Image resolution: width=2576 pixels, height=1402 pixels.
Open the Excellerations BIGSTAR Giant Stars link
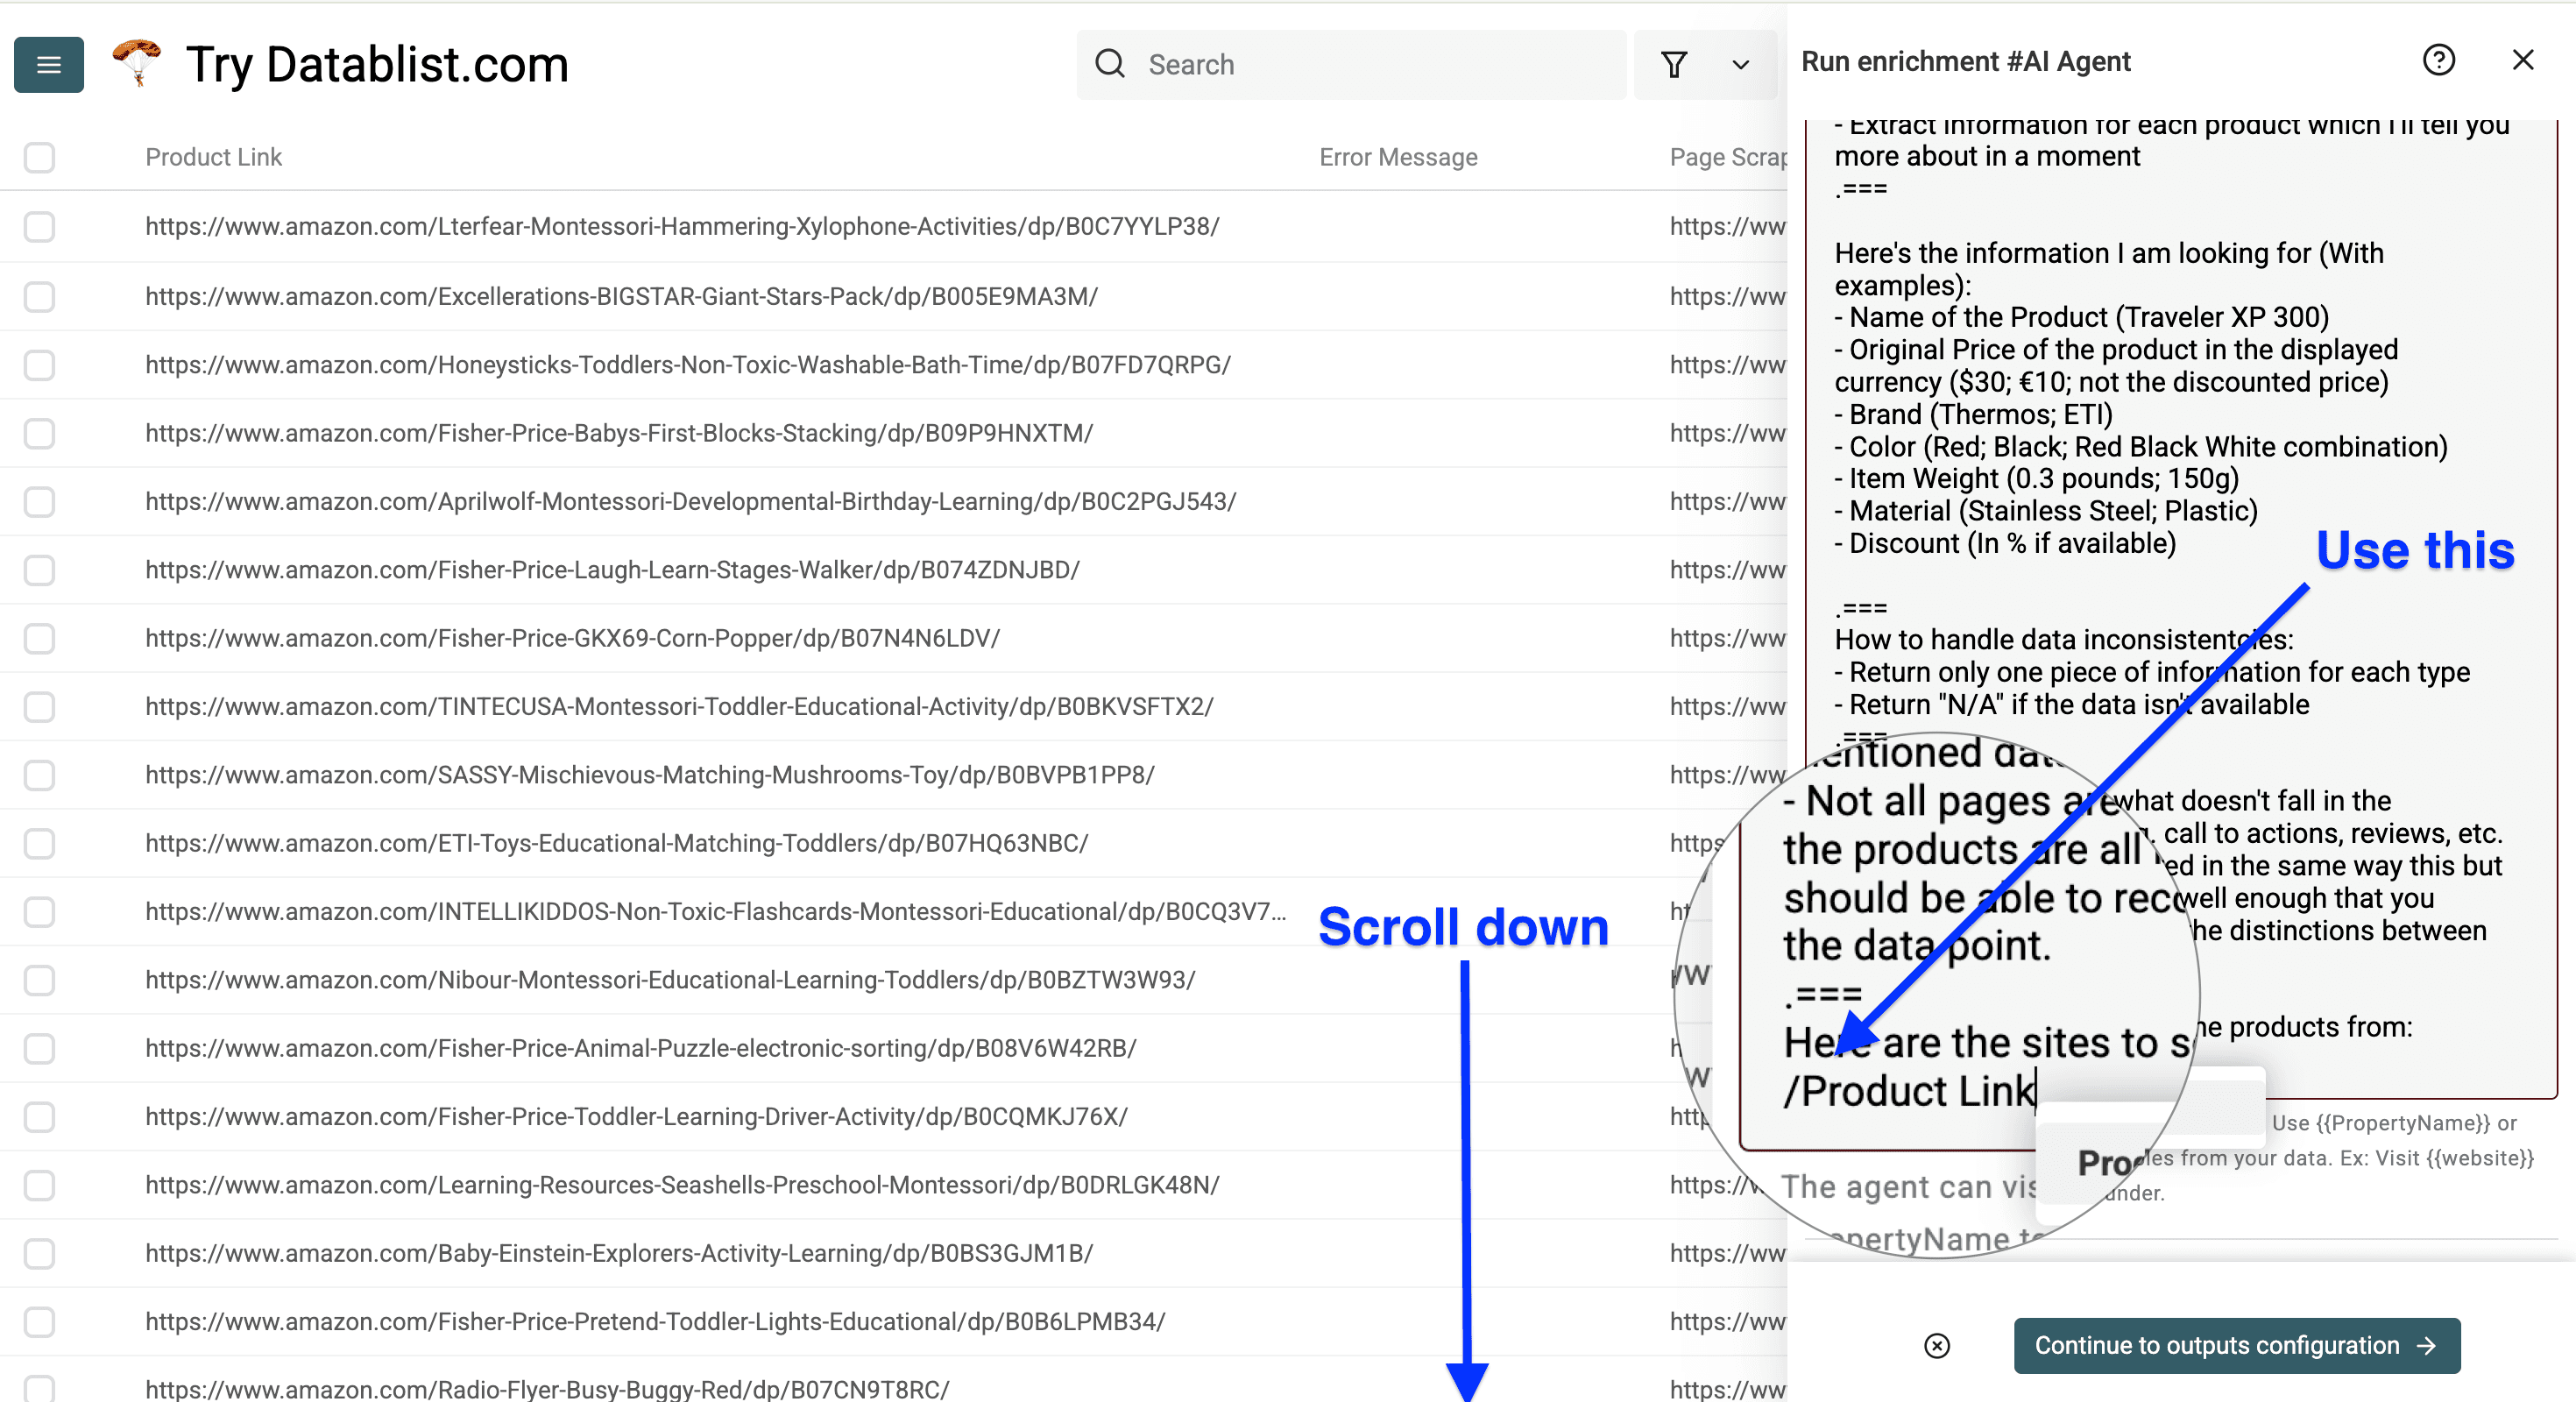tap(622, 296)
